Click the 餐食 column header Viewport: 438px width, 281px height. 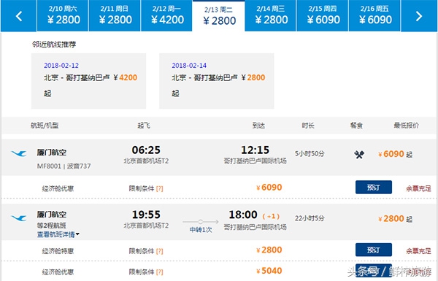pos(356,126)
